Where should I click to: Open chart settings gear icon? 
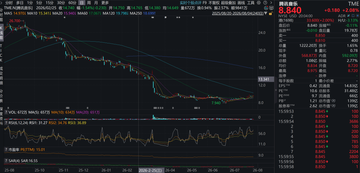pos(259,3)
